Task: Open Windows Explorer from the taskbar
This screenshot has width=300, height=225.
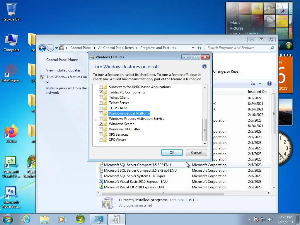Action: (44, 219)
